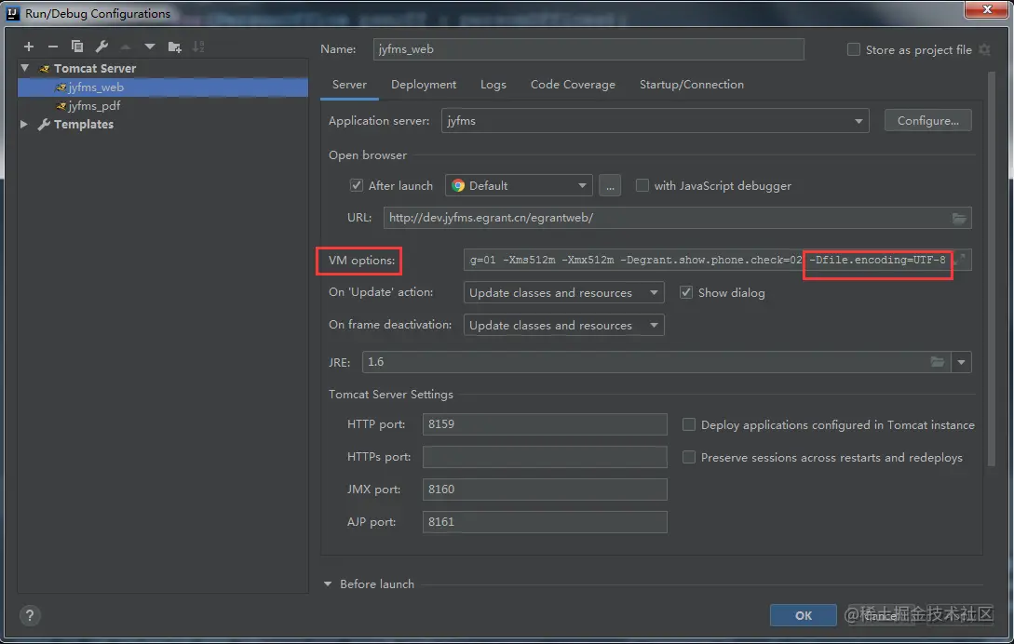Add new configuration with plus icon
1014x644 pixels.
29,47
